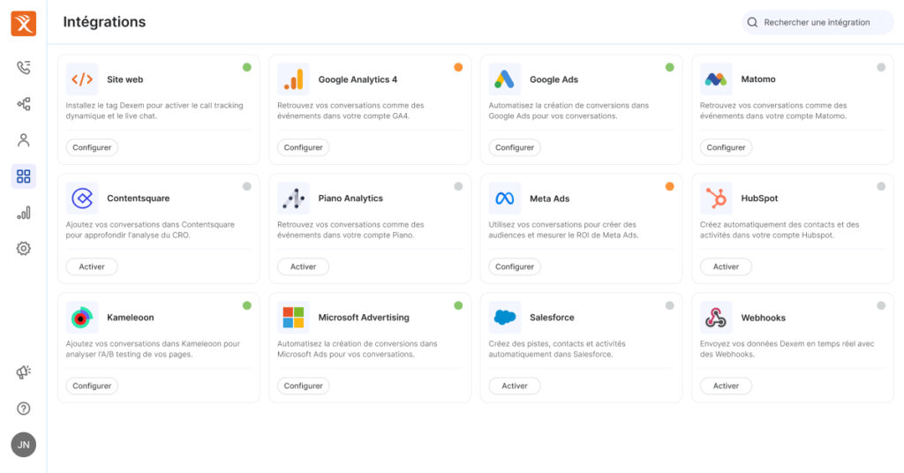Open the JN user avatar menu

coord(24,445)
